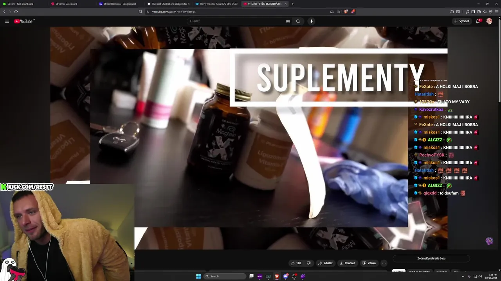Viewport: 501px width, 281px height.
Task: Switch to the Stream - Kick Dashboard tab
Action: (23, 4)
